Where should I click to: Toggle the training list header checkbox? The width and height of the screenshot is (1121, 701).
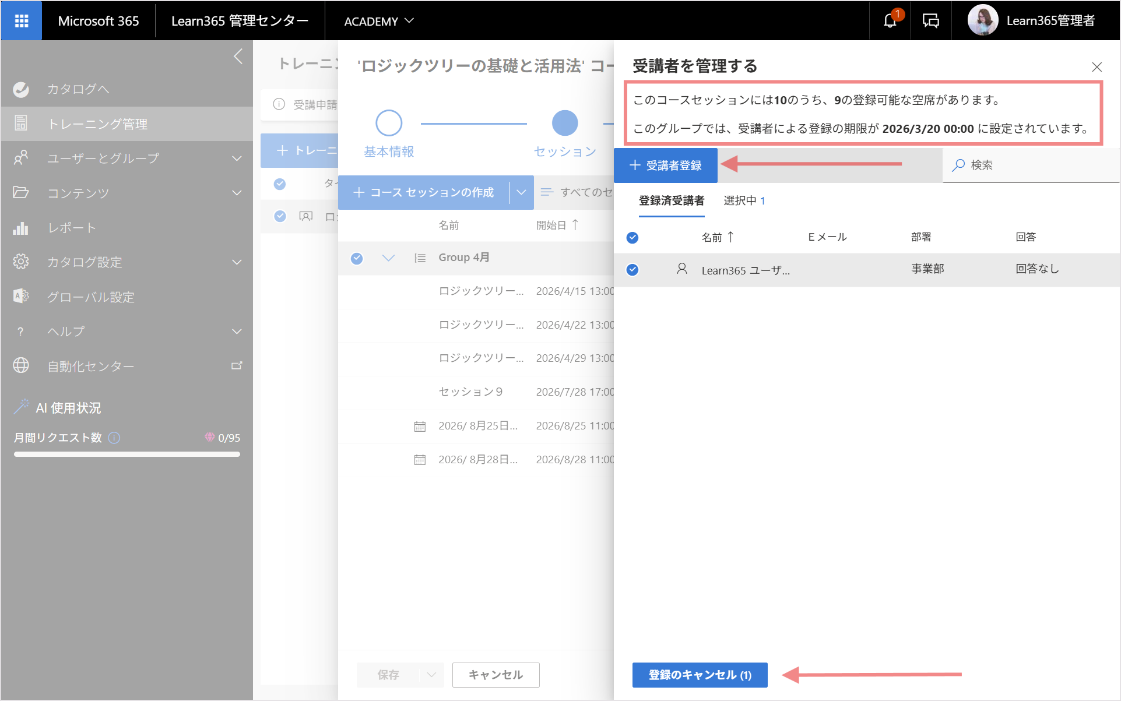(280, 184)
